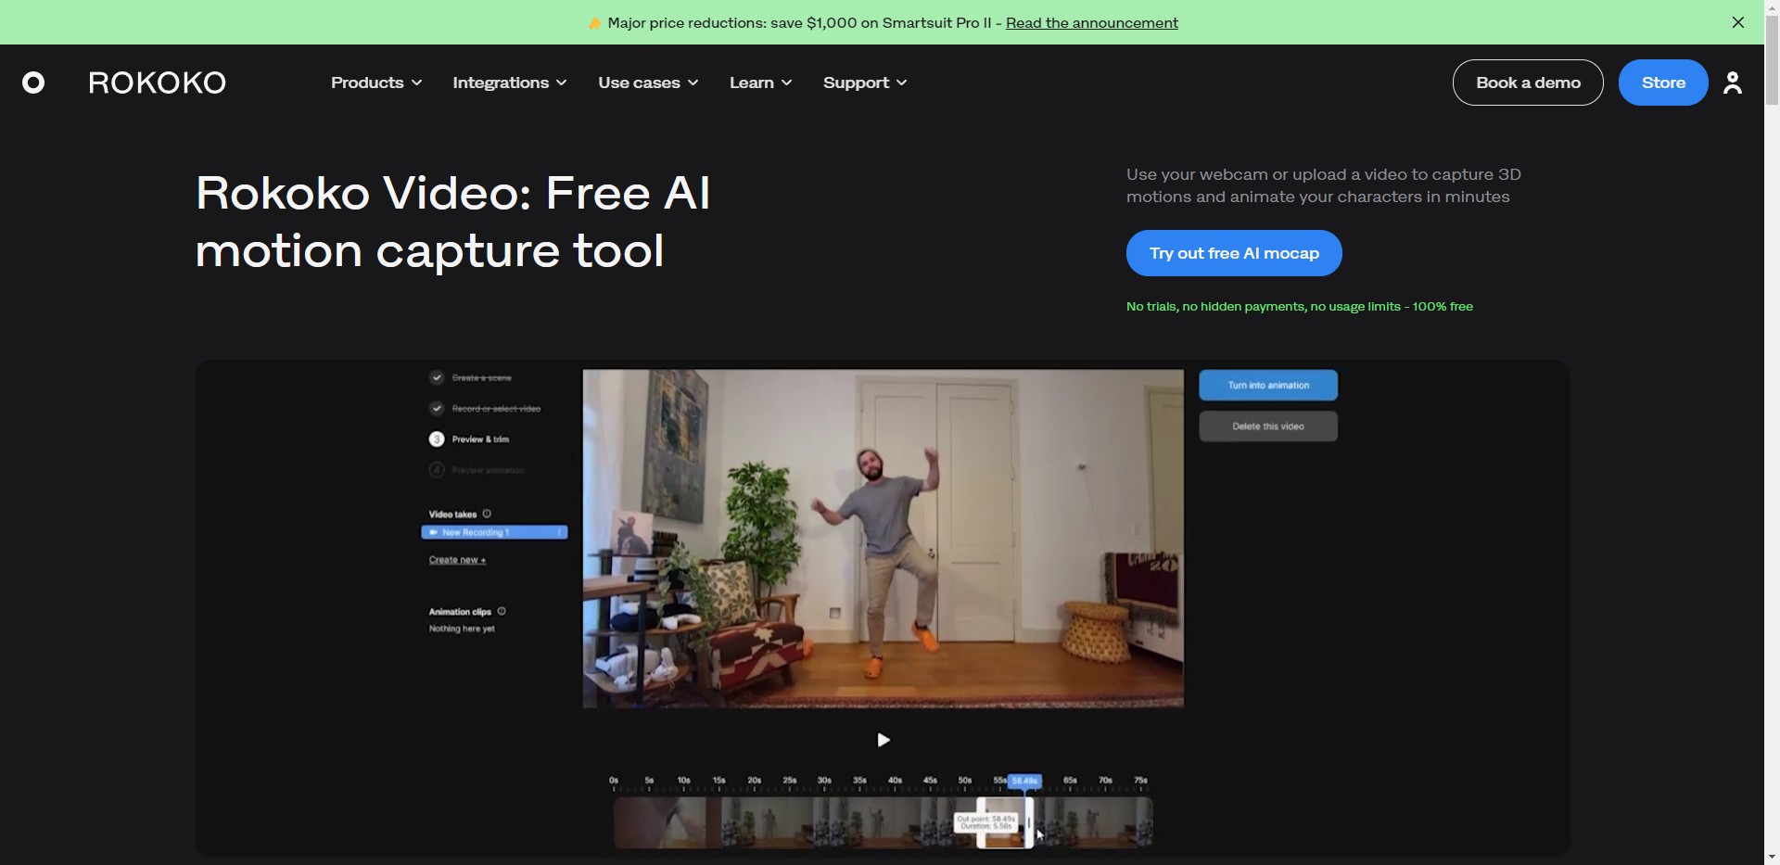This screenshot has height=865, width=1780.
Task: Click the video camera icon on New Recording 1
Action: [x=434, y=532]
